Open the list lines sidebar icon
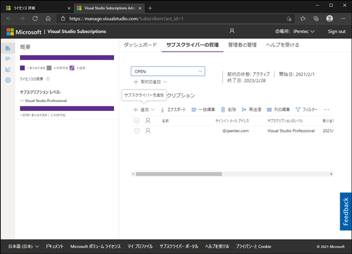Viewport: 352px width, 254px height. pos(8,59)
